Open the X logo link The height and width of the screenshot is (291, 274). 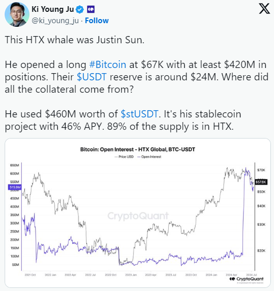tap(264, 9)
